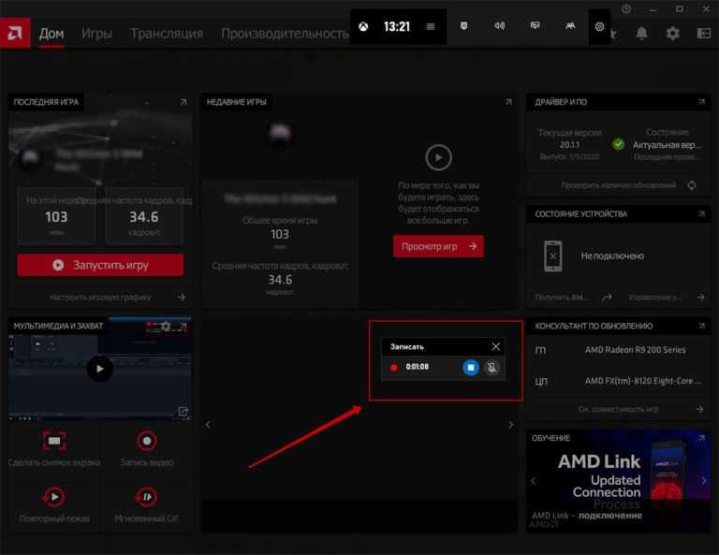Click the AMD Link tutorial banner

(618, 481)
